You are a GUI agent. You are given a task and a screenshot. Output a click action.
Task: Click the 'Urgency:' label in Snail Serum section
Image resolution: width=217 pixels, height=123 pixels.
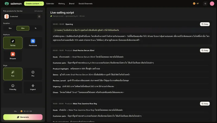pyautogui.click(x=57, y=87)
